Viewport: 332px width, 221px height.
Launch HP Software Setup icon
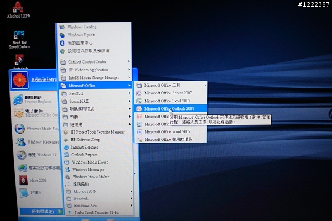tap(66, 140)
